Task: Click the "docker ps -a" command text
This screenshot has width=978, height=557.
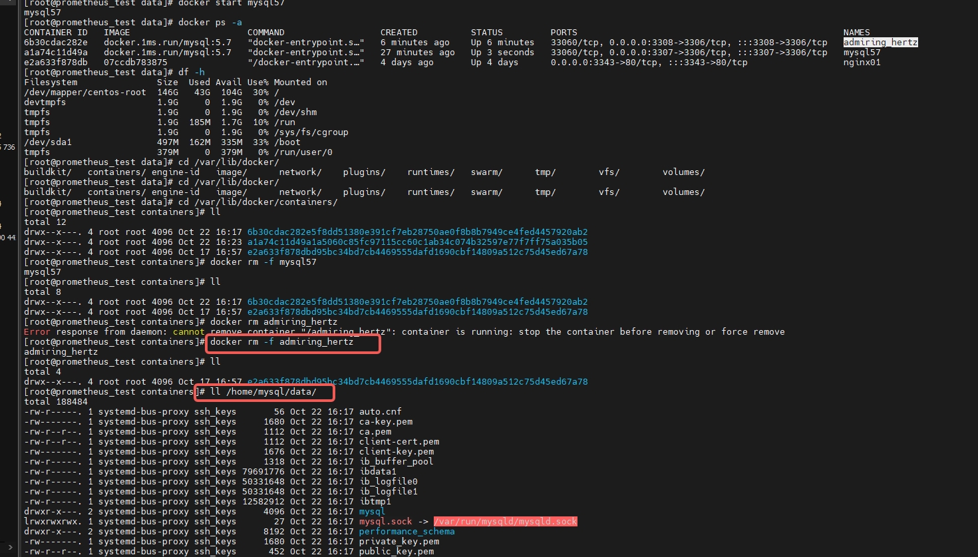Action: click(210, 23)
